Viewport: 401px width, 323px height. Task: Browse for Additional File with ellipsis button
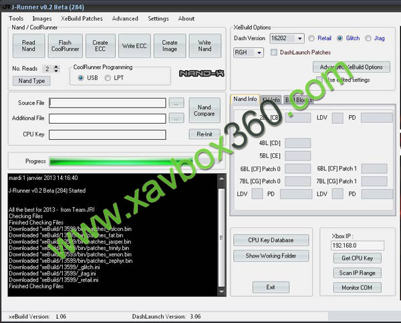(176, 118)
